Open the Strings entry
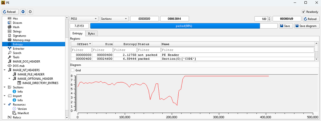321x121 pixels. [x=17, y=32]
